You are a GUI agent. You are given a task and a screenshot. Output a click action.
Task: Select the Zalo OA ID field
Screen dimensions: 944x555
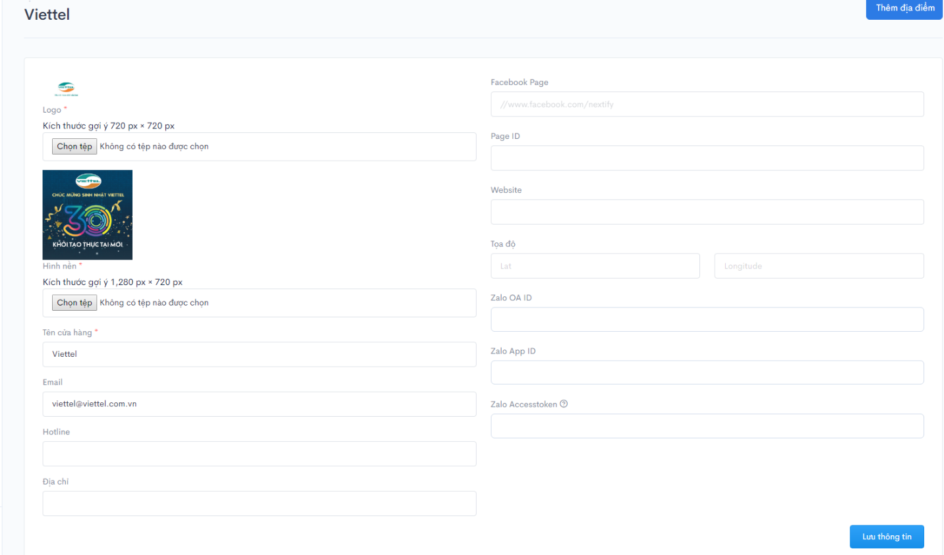point(707,319)
